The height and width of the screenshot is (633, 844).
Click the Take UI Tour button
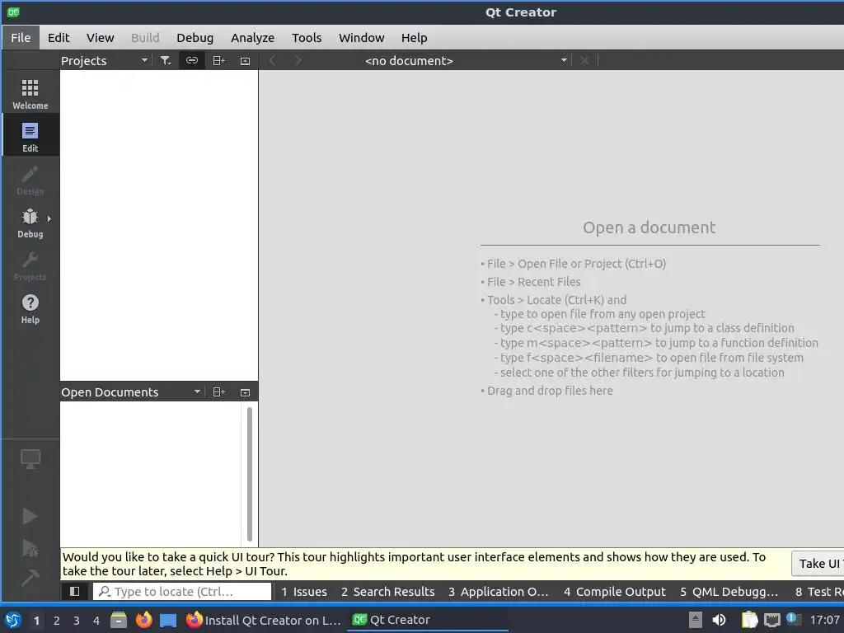tap(818, 564)
